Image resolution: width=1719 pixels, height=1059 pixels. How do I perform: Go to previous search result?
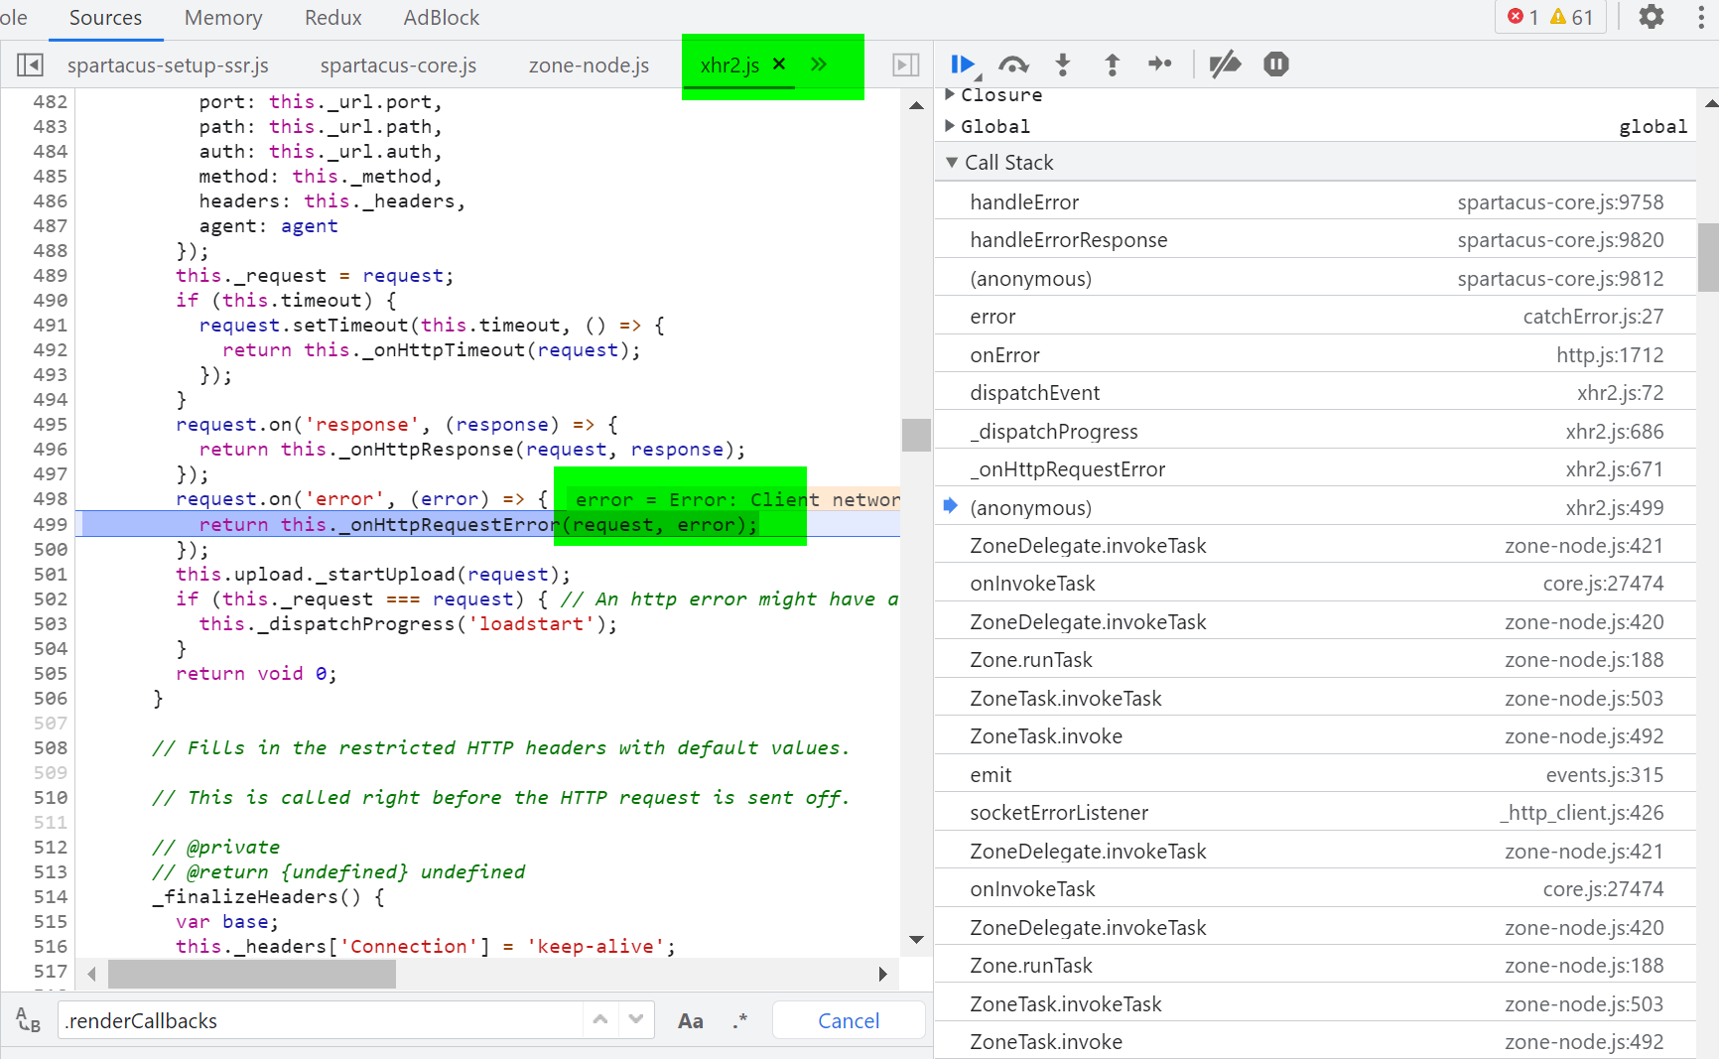click(x=600, y=1019)
